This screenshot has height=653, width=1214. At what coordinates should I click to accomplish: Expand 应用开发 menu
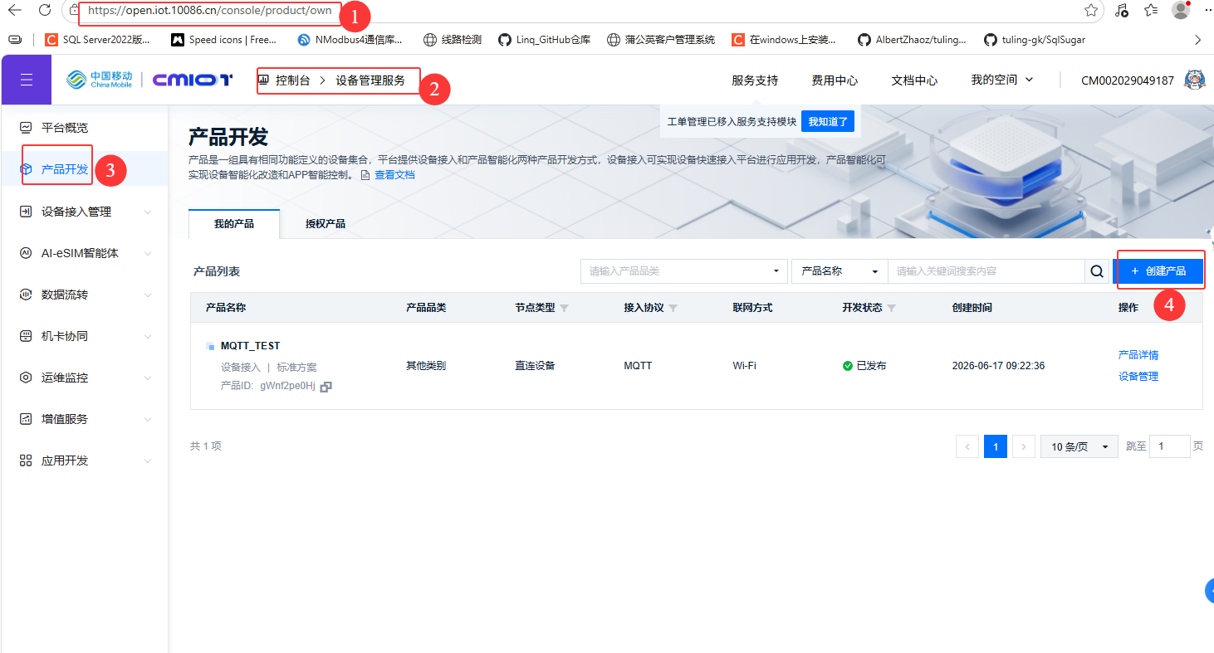[x=84, y=461]
